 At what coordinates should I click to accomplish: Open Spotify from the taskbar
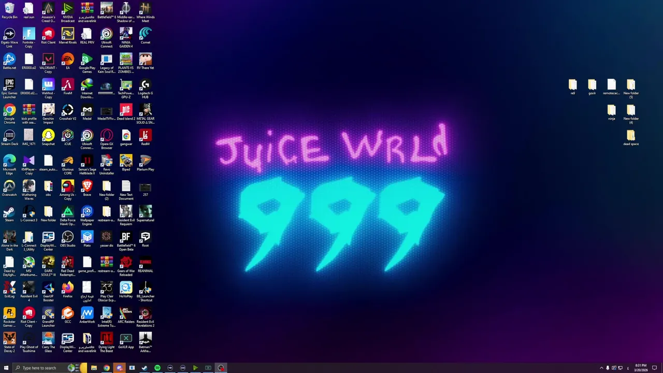pyautogui.click(x=157, y=368)
